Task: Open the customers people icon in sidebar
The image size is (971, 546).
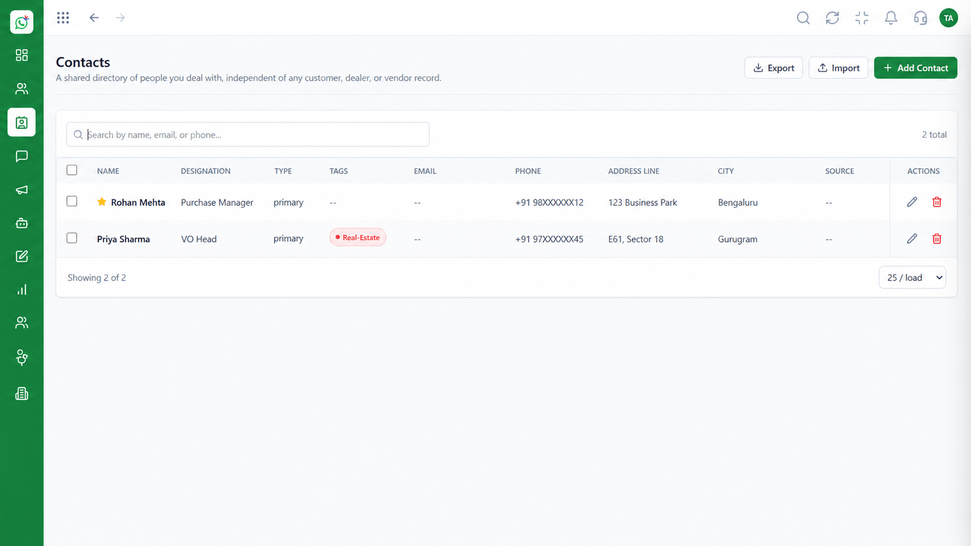Action: 21,89
